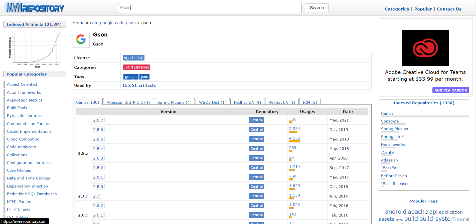Open HTTP Clients category
The height and width of the screenshot is (224, 476).
pyautogui.click(x=19, y=209)
